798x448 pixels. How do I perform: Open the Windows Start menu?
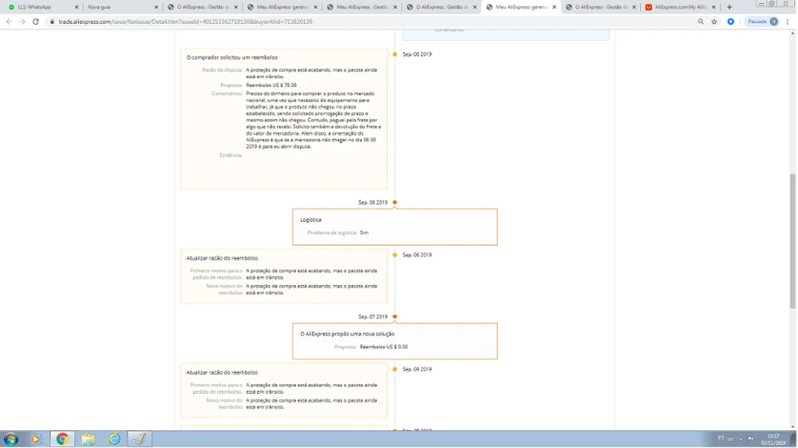[x=10, y=439]
